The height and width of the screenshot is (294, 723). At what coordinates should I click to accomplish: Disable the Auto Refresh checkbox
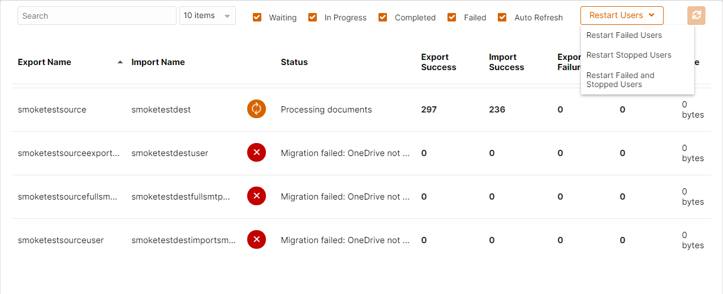pyautogui.click(x=502, y=17)
